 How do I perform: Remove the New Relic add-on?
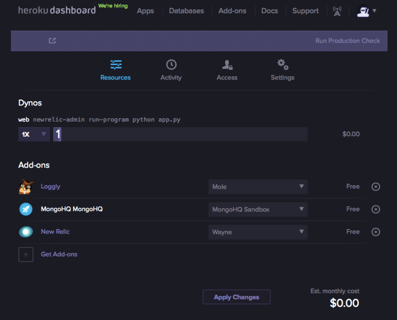376,232
